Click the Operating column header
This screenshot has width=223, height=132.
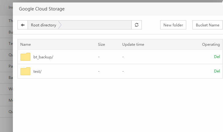pos(211,45)
